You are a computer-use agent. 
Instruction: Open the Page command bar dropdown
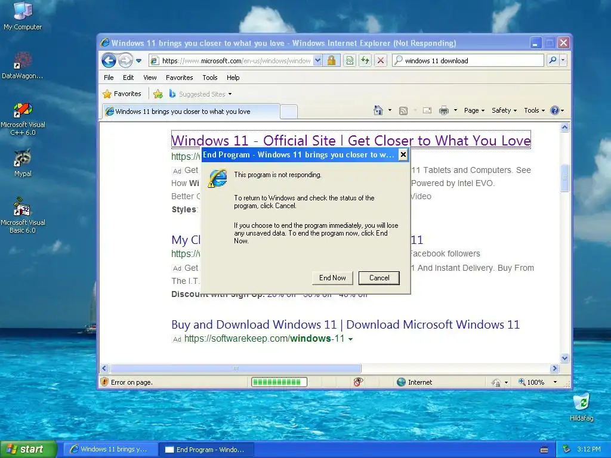click(474, 110)
